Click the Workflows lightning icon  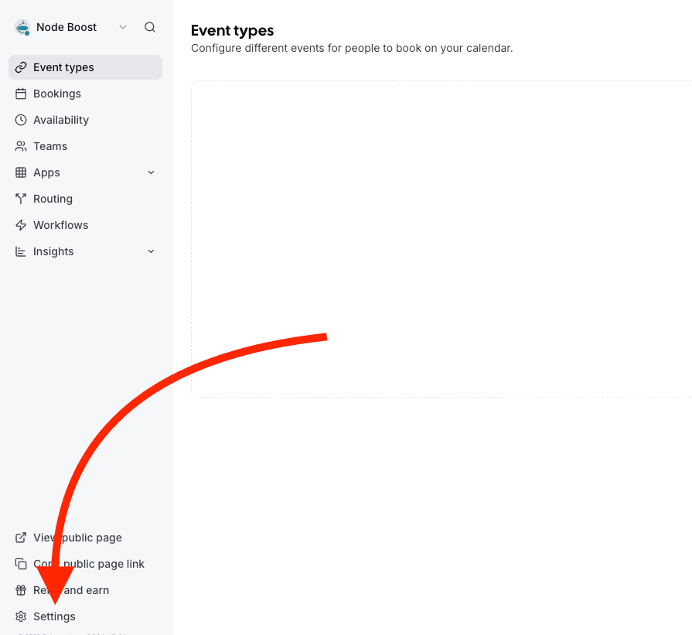coord(21,225)
